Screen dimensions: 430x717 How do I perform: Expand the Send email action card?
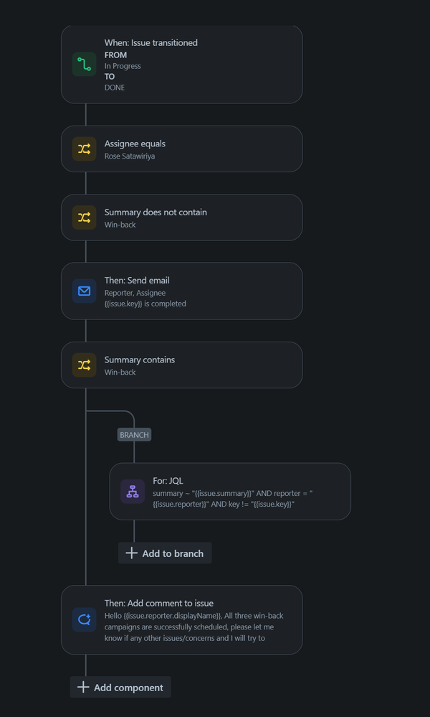click(181, 291)
